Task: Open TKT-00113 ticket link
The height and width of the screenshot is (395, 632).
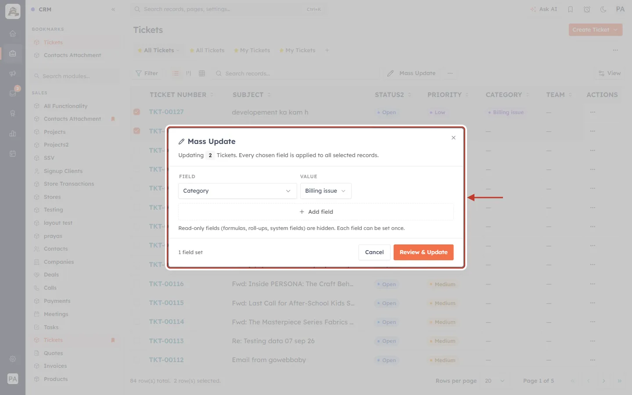Action: point(166,341)
